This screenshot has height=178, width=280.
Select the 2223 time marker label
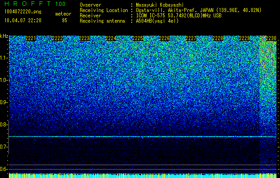coord(84,38)
